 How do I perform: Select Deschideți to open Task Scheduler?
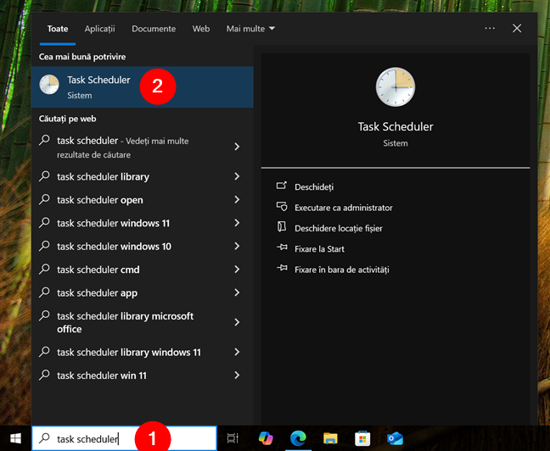[x=314, y=187]
